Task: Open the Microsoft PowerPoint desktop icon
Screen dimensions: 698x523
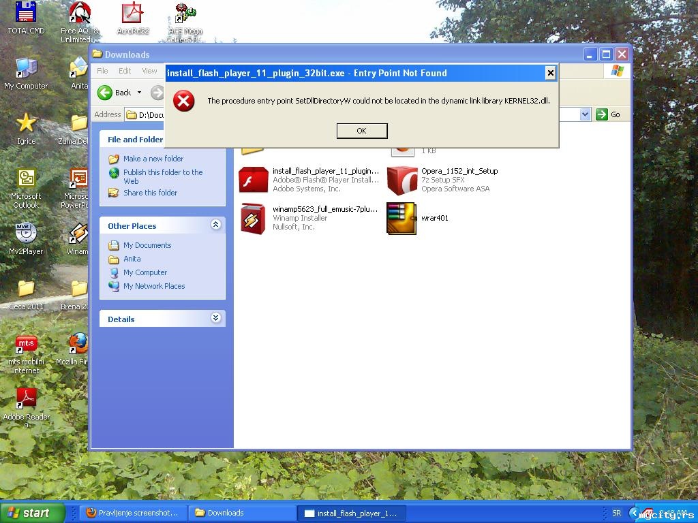Action: coord(76,188)
